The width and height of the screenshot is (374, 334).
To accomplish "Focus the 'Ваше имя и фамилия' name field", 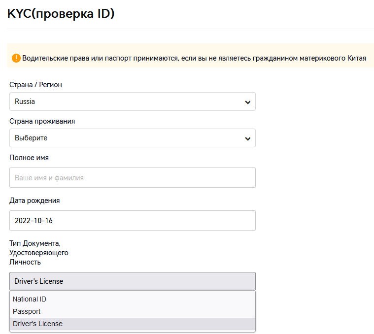I will (132, 177).
